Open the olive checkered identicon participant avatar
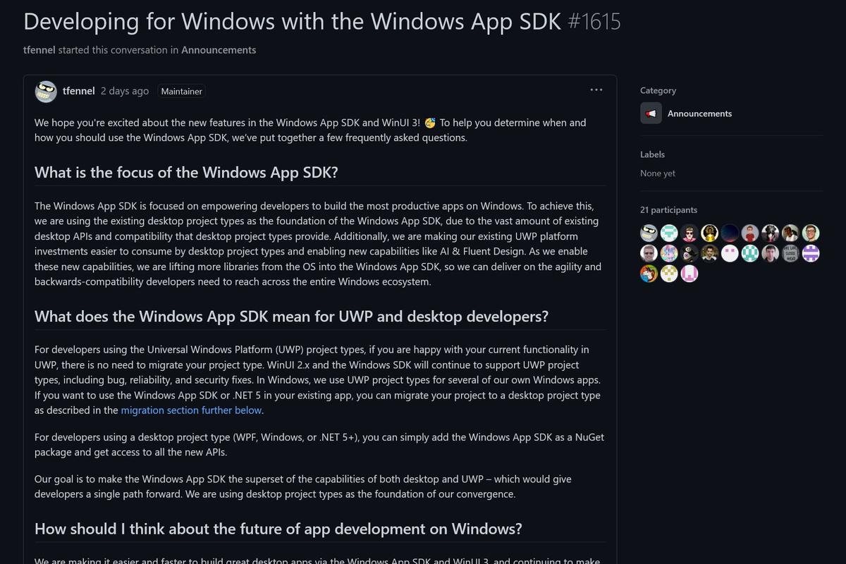The height and width of the screenshot is (564, 846). [x=669, y=274]
